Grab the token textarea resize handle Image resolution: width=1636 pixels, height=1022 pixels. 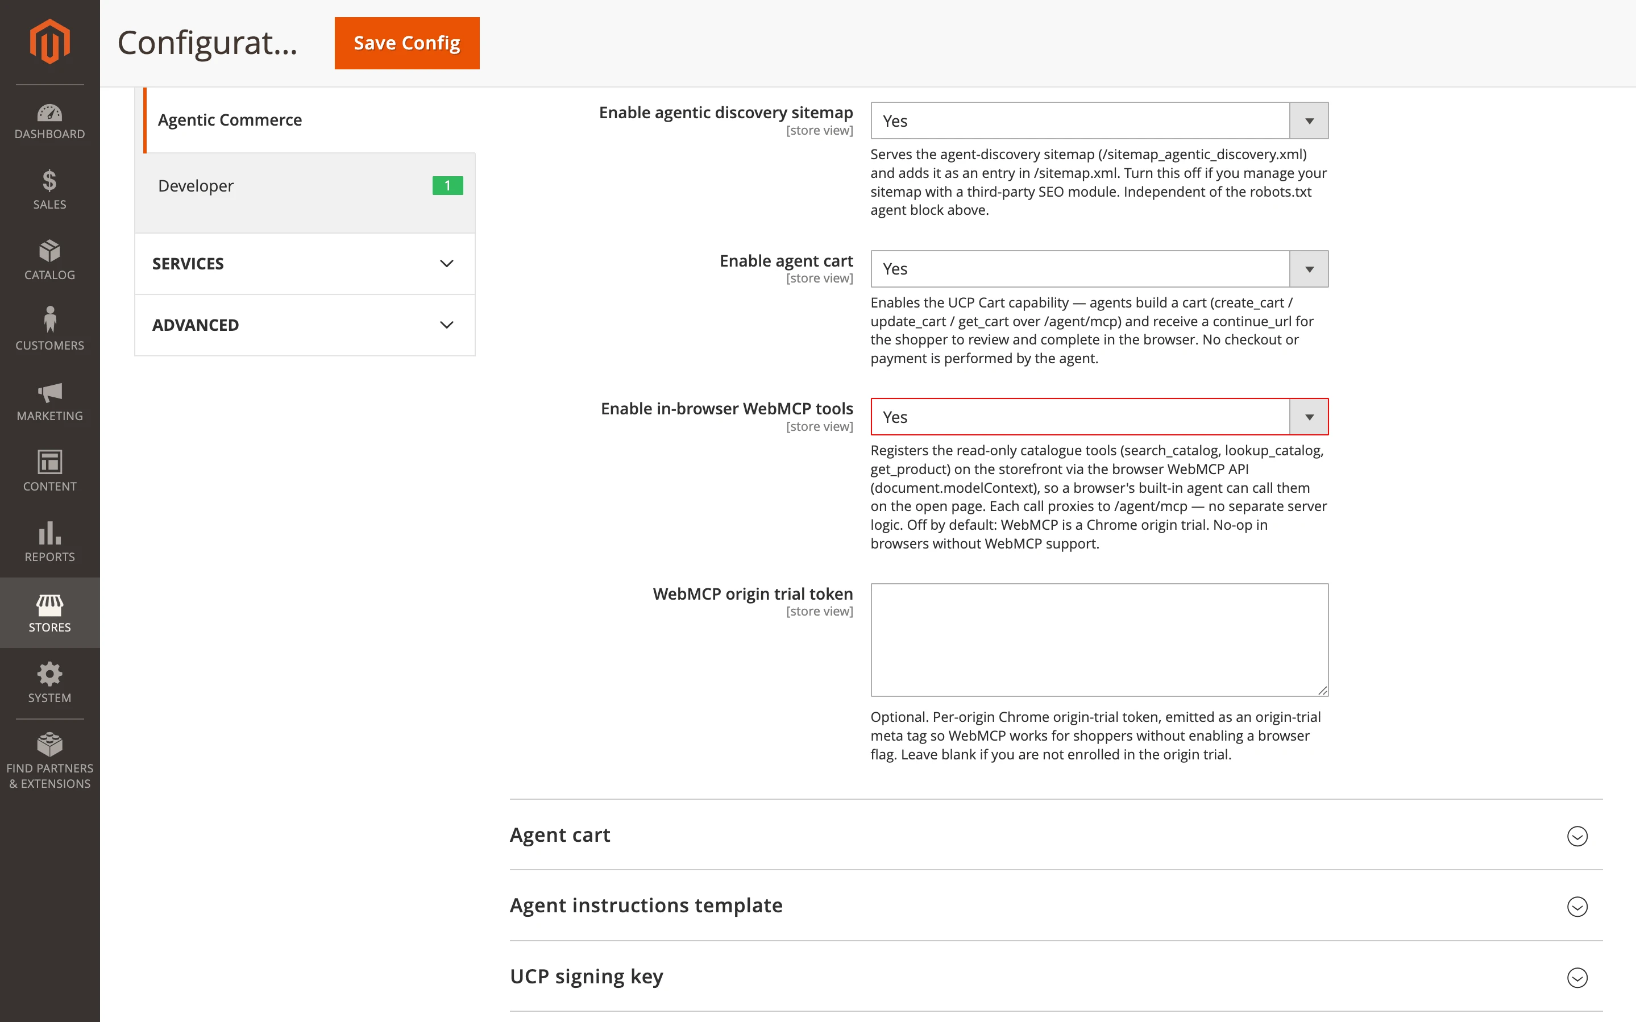(x=1322, y=690)
